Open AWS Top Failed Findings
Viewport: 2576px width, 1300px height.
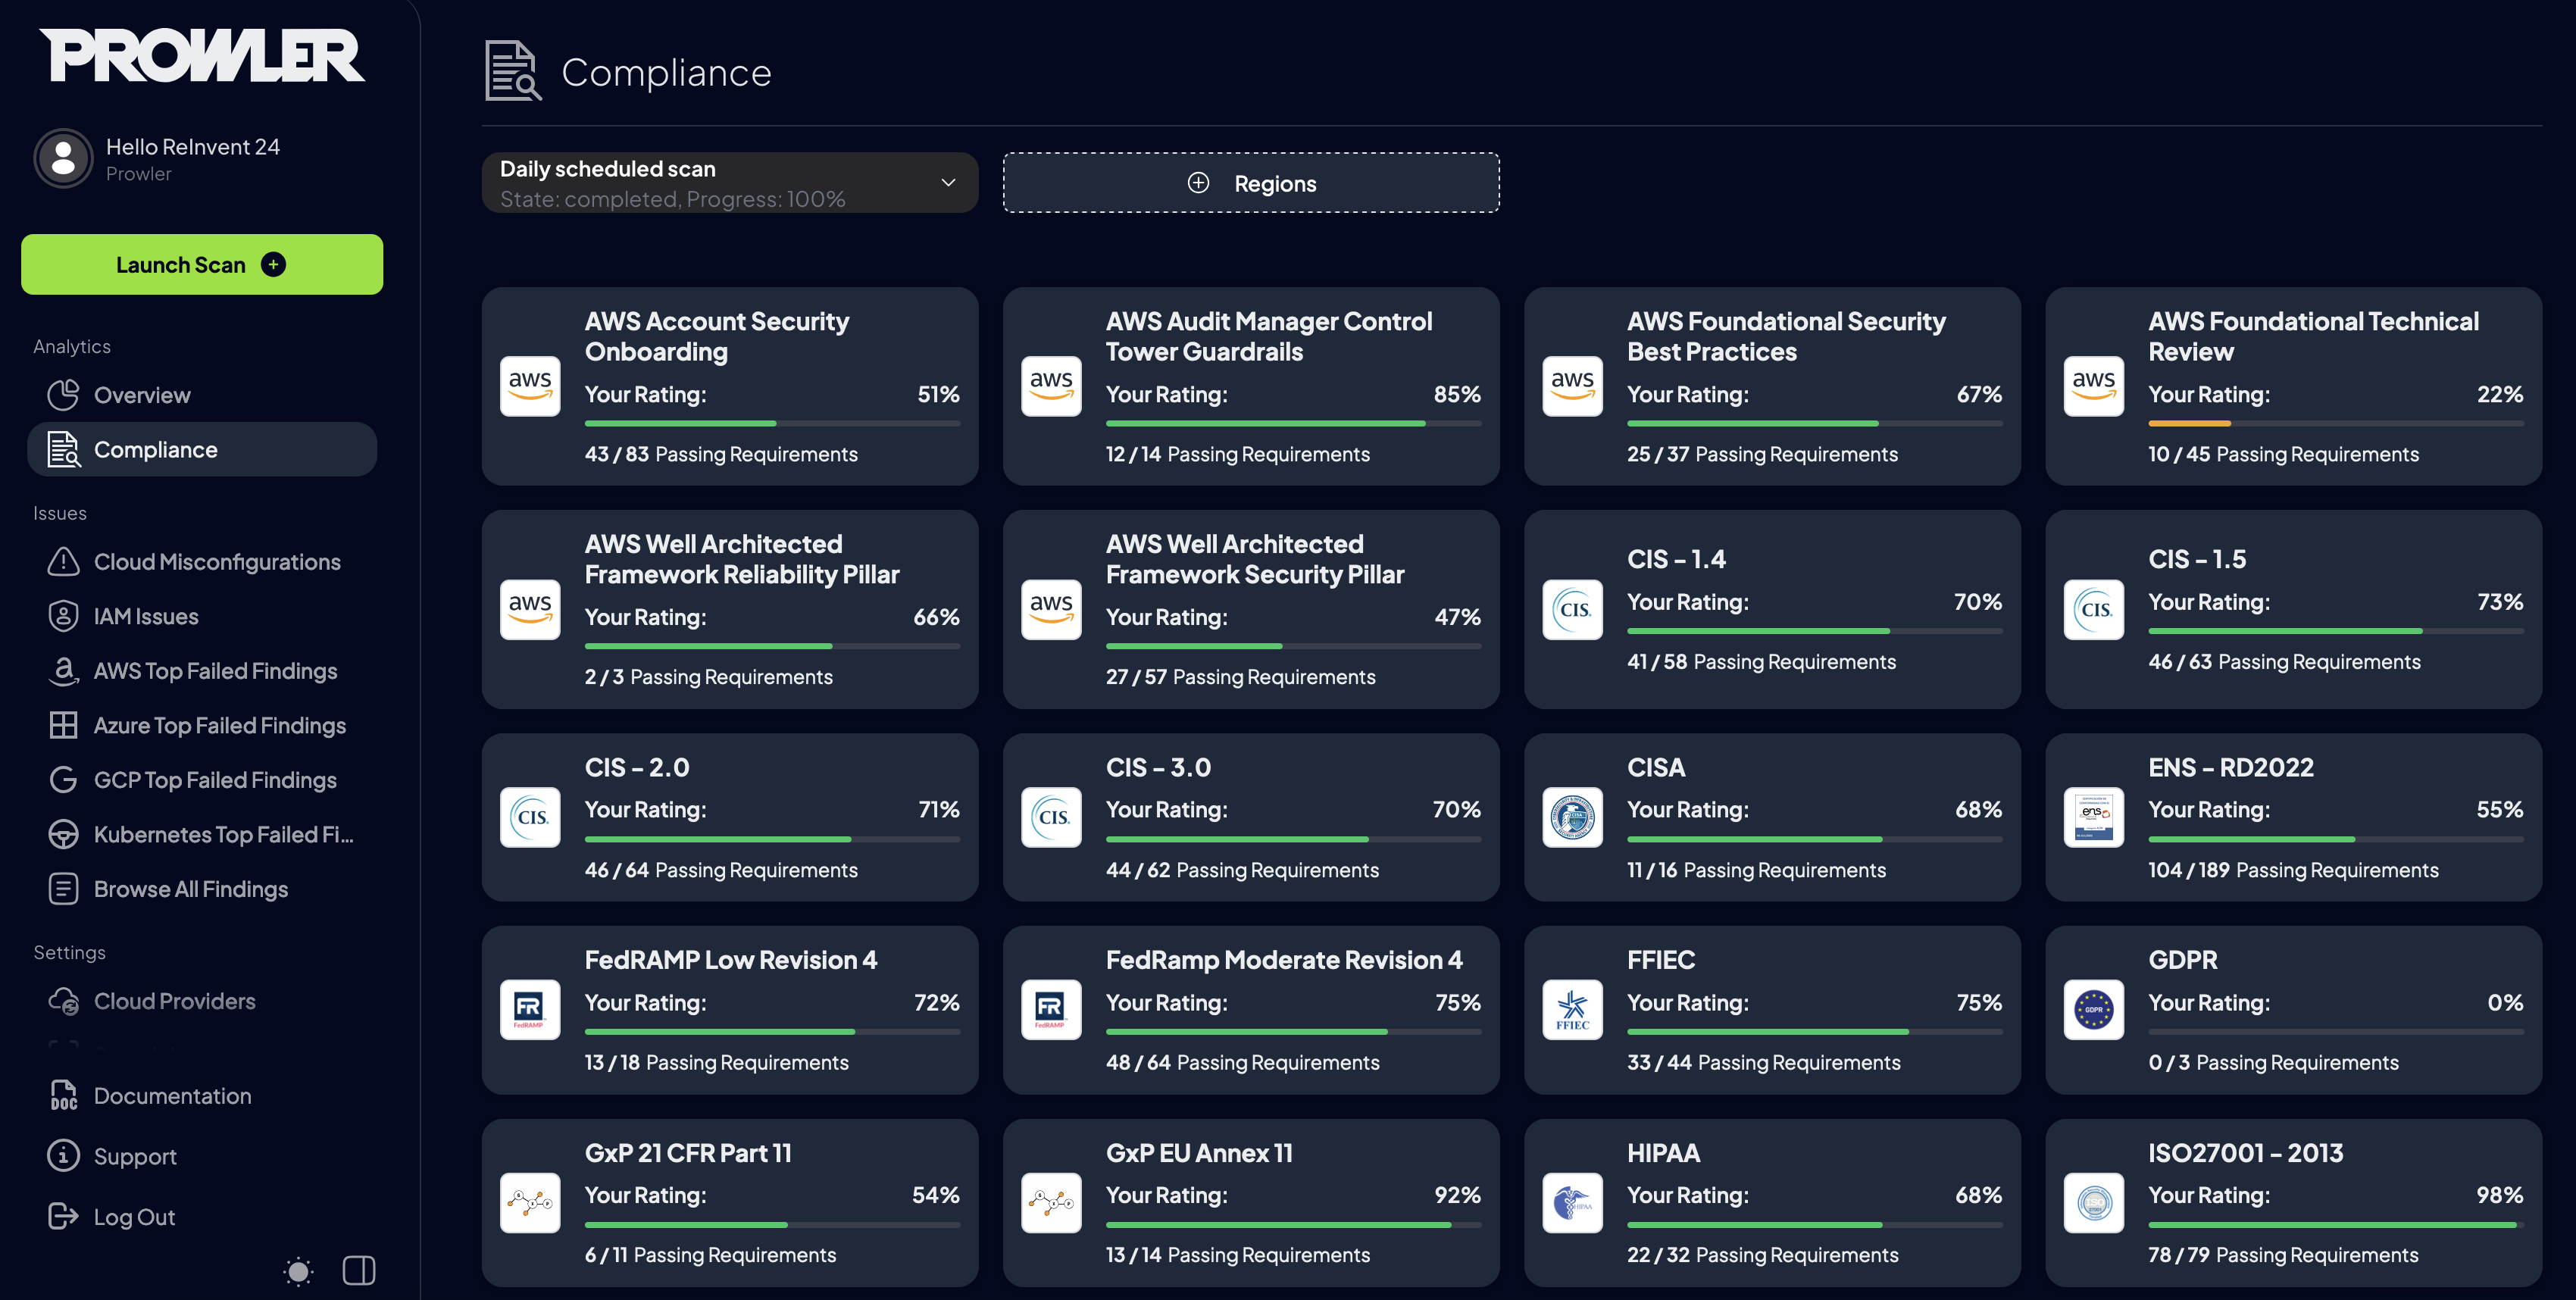coord(202,671)
